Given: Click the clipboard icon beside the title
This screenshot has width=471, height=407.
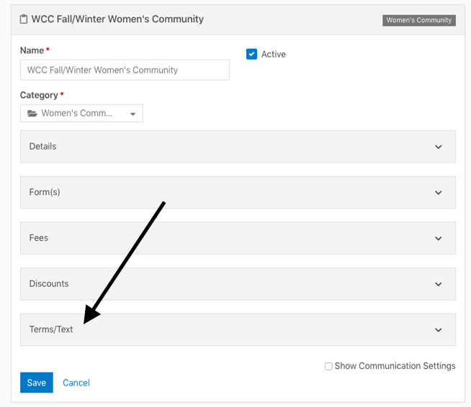Looking at the screenshot, I should coord(24,19).
